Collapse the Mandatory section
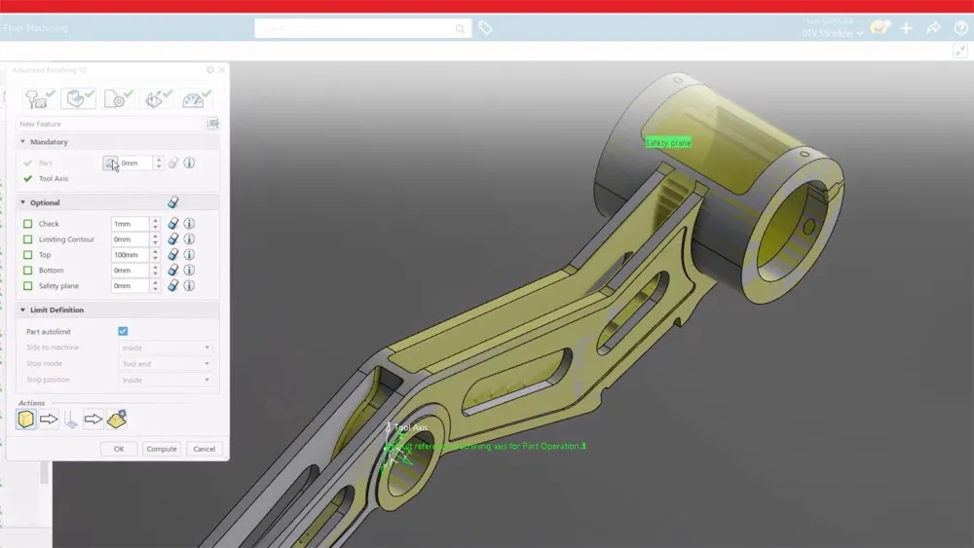974x548 pixels. [x=23, y=142]
